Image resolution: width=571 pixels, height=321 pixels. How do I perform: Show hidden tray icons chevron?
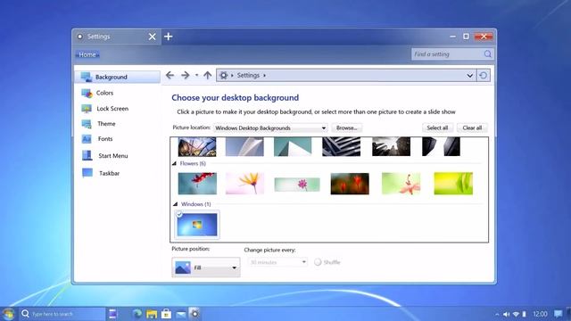497,314
